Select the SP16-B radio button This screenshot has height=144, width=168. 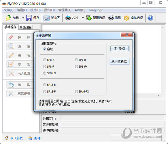click(x=45, y=85)
